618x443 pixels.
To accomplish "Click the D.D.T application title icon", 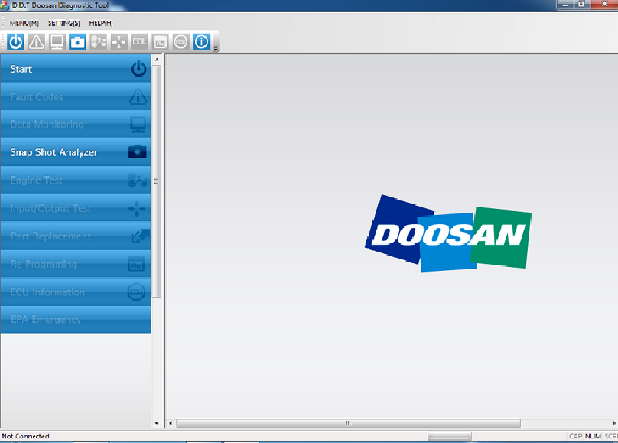I will [x=5, y=5].
